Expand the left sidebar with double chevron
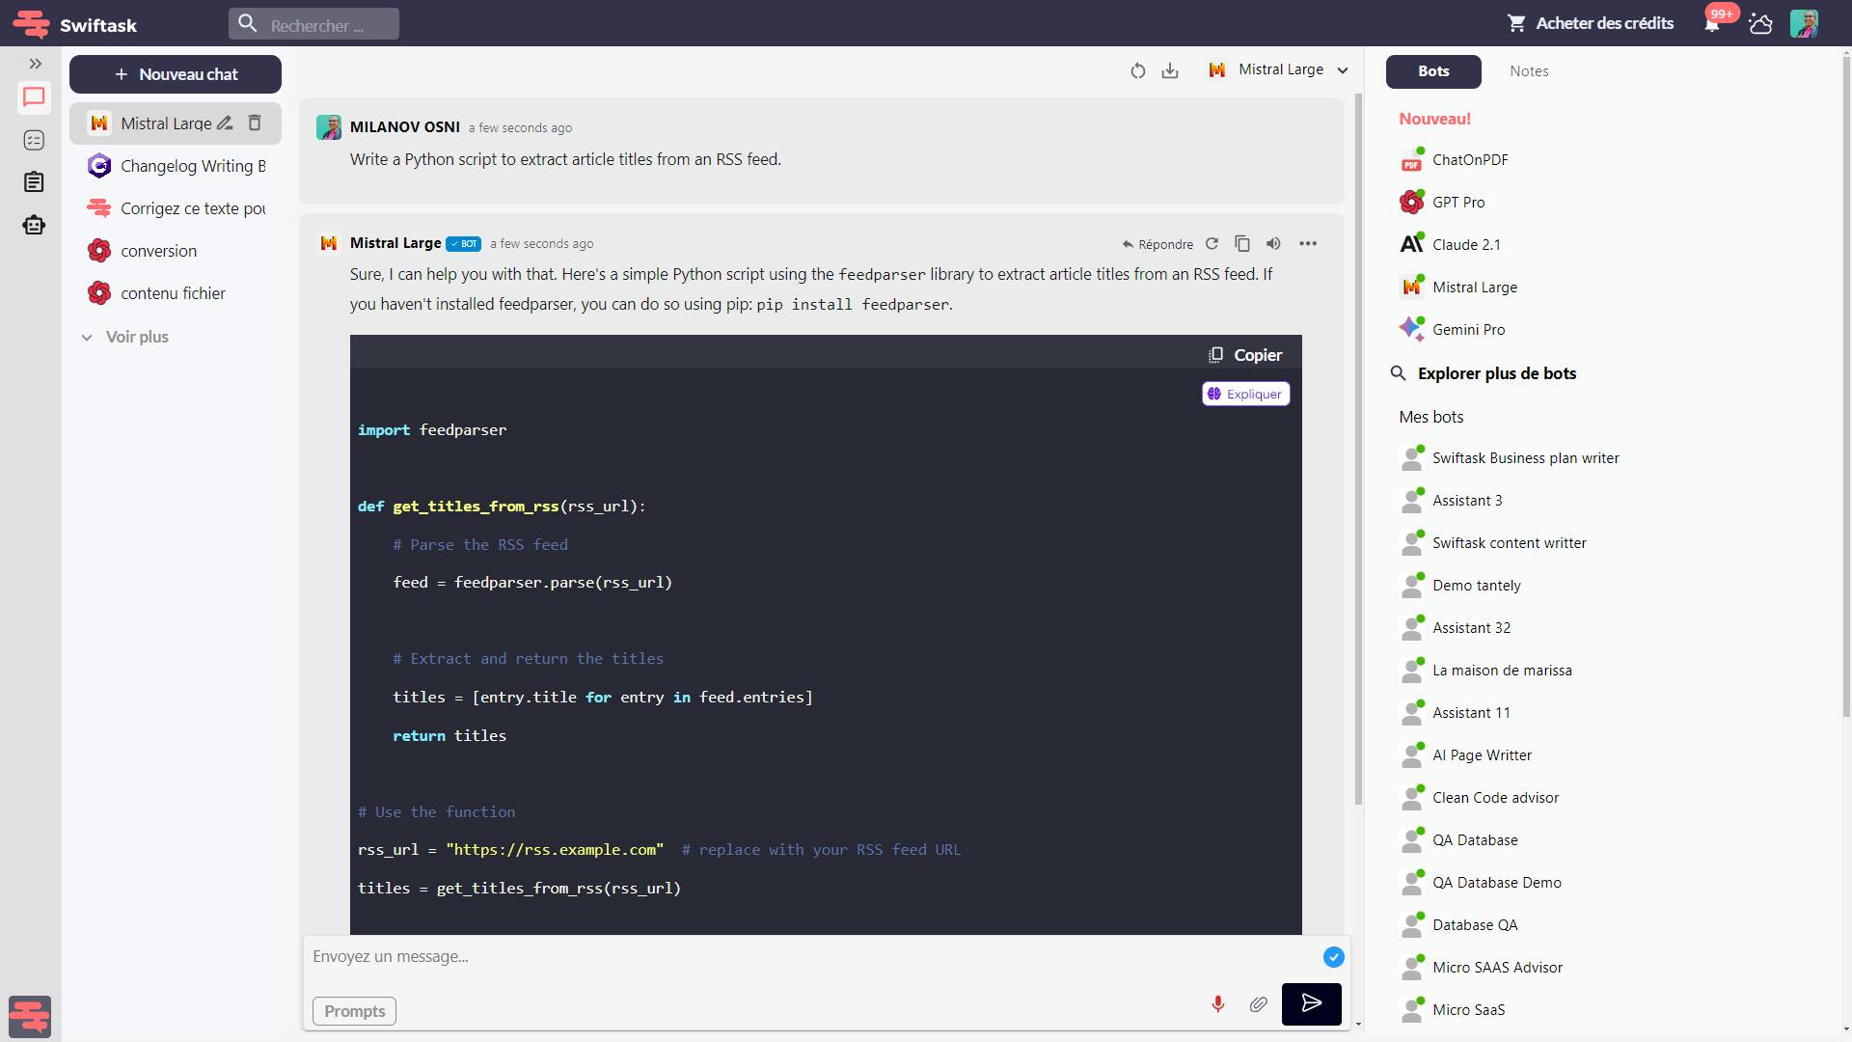This screenshot has height=1042, width=1852. tap(35, 64)
